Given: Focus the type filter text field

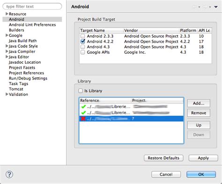Looking at the screenshot, I should pos(32,7).
